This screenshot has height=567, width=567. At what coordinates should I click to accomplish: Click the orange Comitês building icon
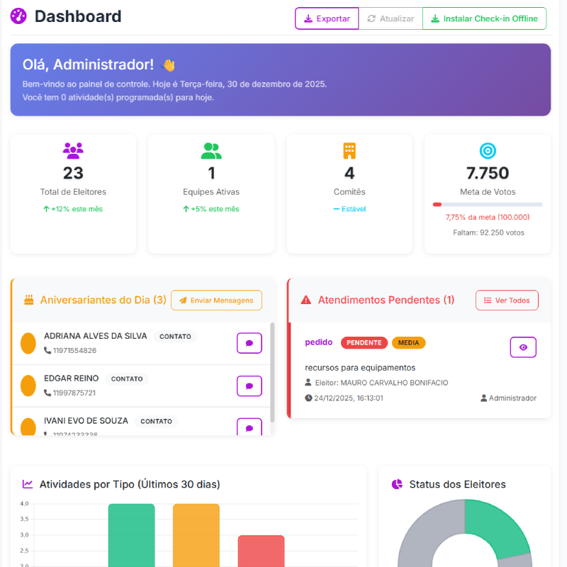coord(349,150)
